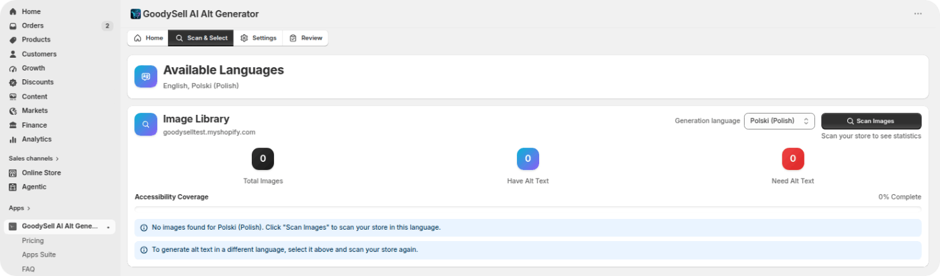Click the info icon beside 'No images found'
940x276 pixels.
click(x=144, y=228)
